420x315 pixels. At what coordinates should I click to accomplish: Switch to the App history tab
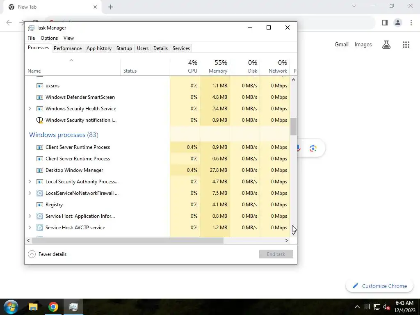tap(99, 48)
